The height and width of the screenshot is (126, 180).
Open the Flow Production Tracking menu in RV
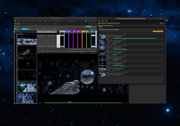tap(73, 51)
